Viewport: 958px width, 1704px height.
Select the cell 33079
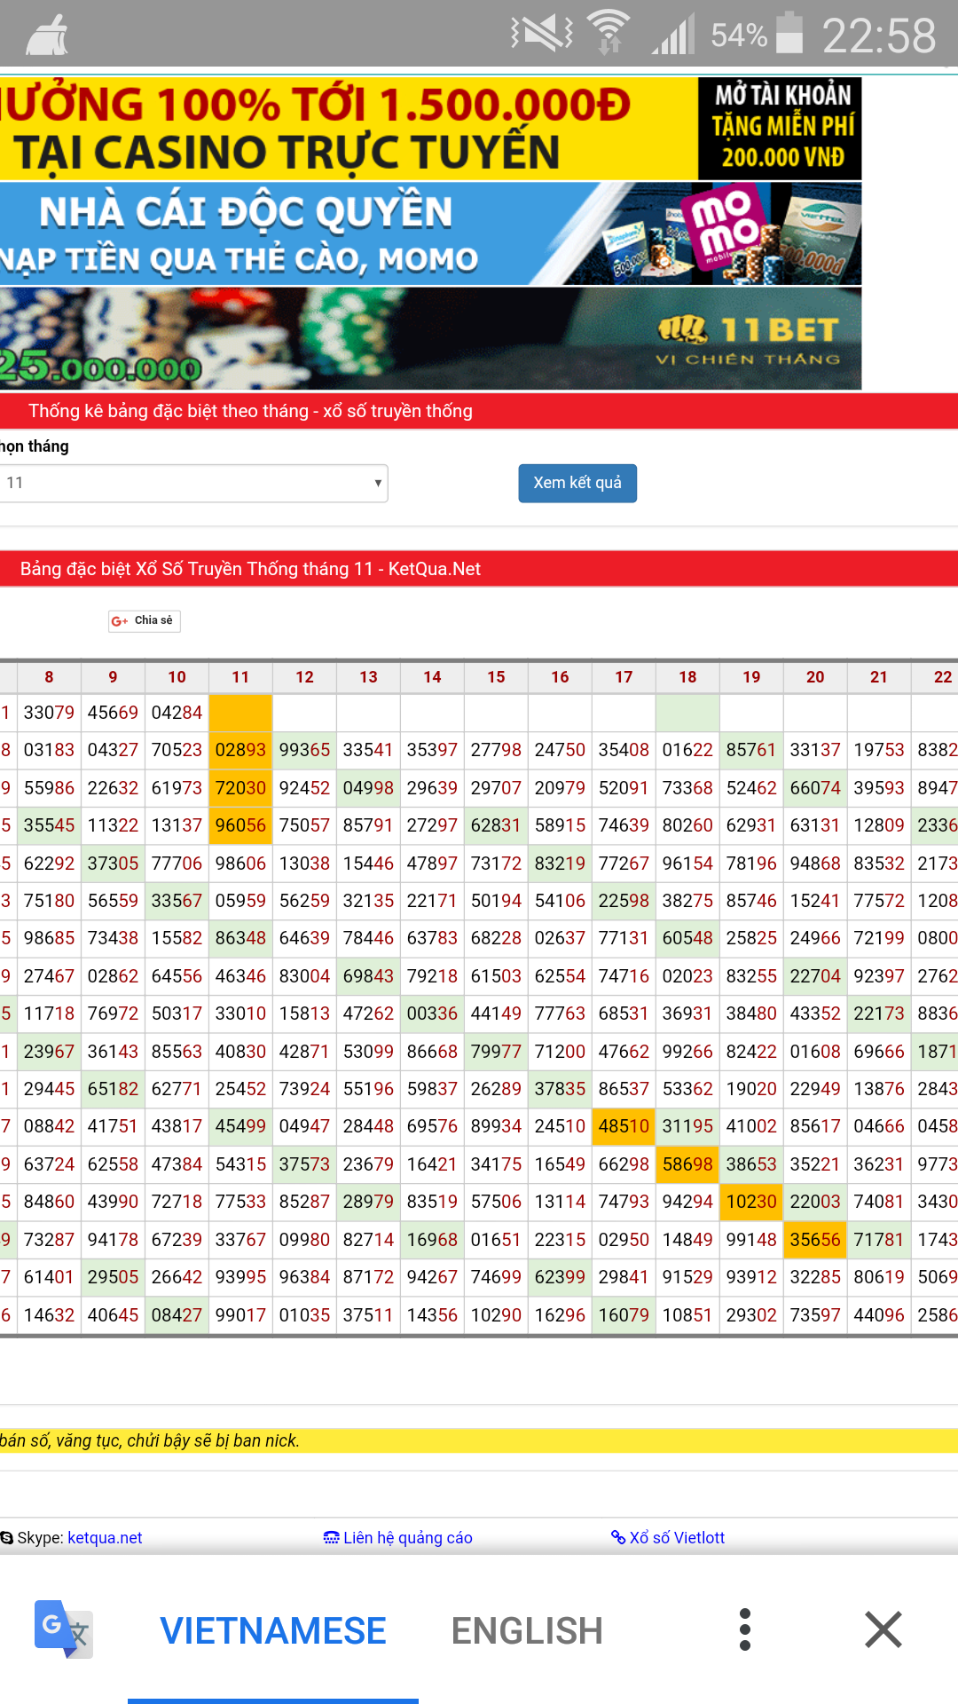(49, 713)
